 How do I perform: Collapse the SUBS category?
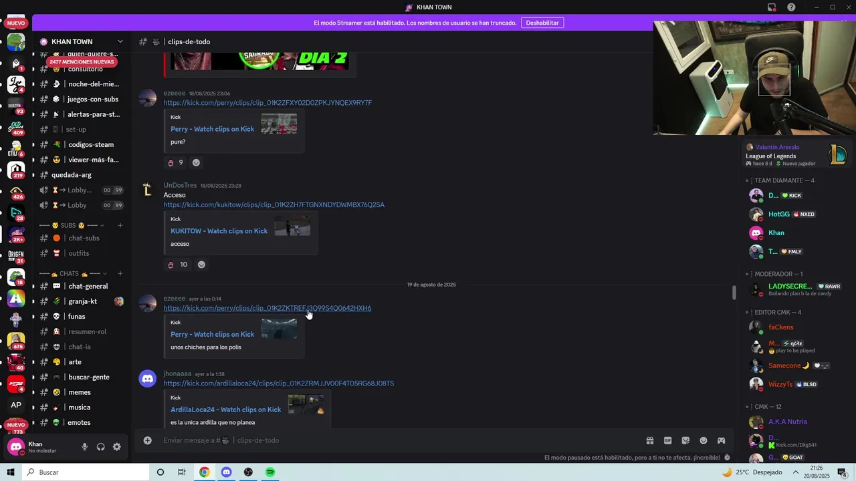click(x=72, y=225)
